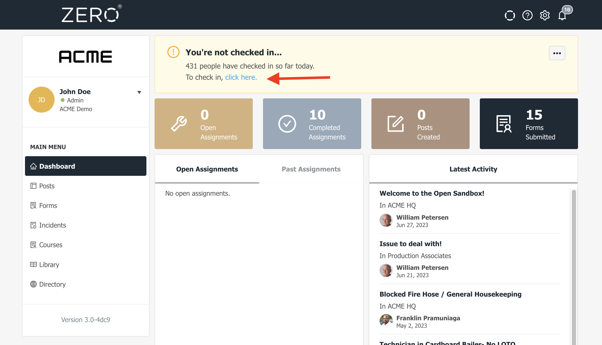Select the Open Assignments tab

coord(207,169)
